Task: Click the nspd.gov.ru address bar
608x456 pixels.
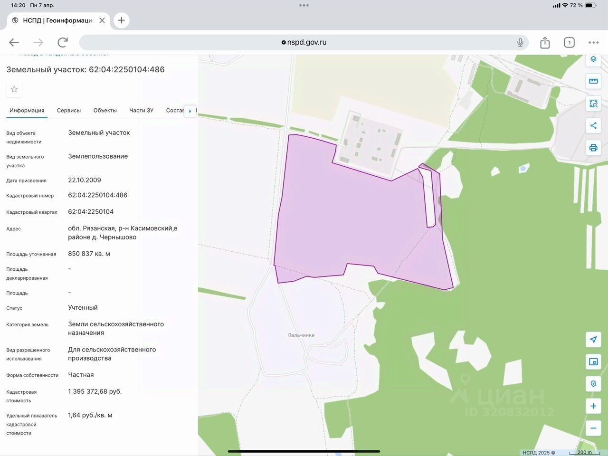Action: (304, 42)
